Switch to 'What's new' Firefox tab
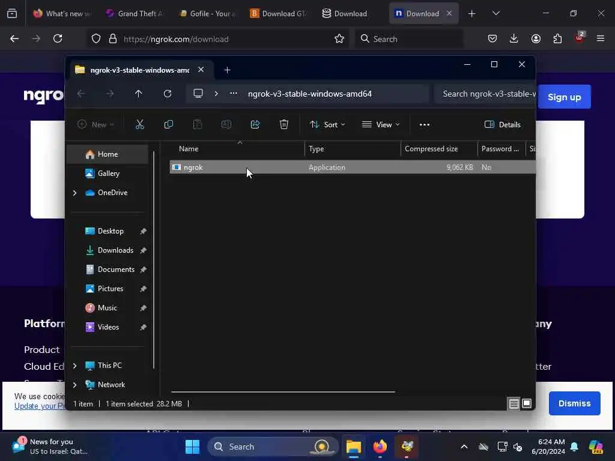The width and height of the screenshot is (615, 461). [x=62, y=13]
